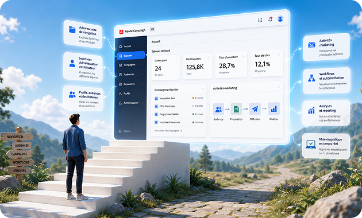
Task: Expand the Campagnes sidebar chevron
Action: 143,64
